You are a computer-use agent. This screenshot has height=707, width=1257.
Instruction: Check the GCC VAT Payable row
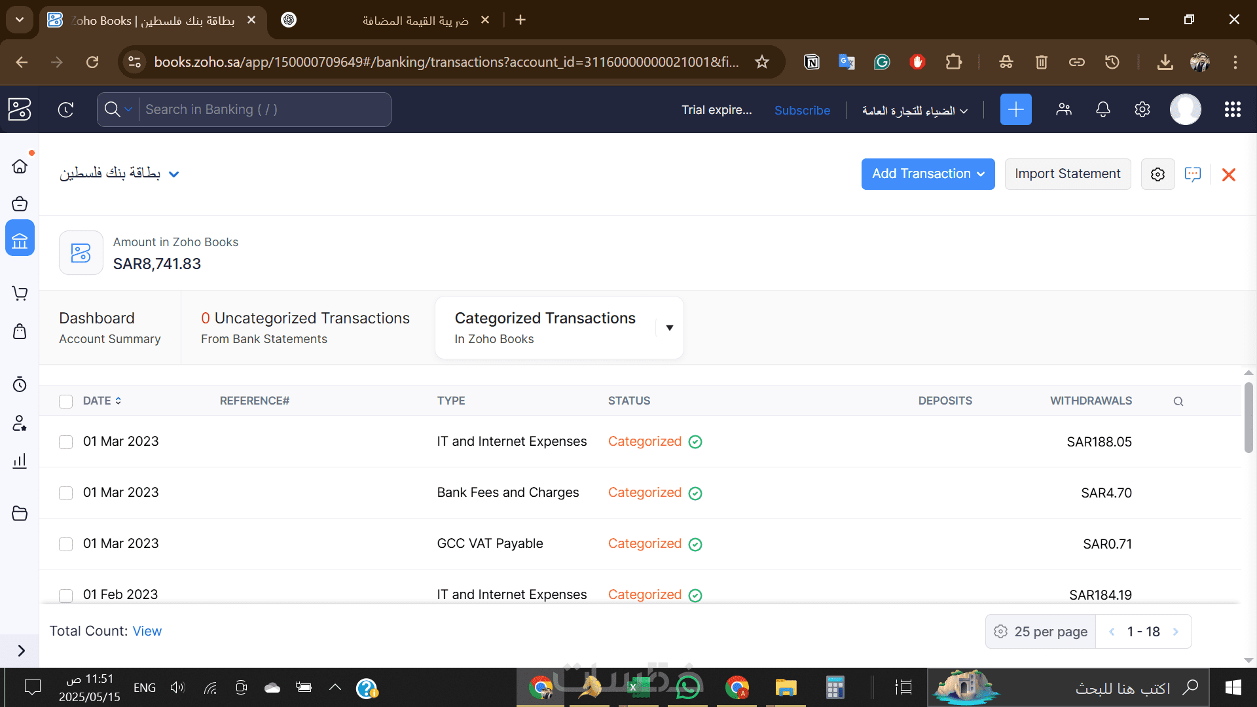tap(65, 544)
